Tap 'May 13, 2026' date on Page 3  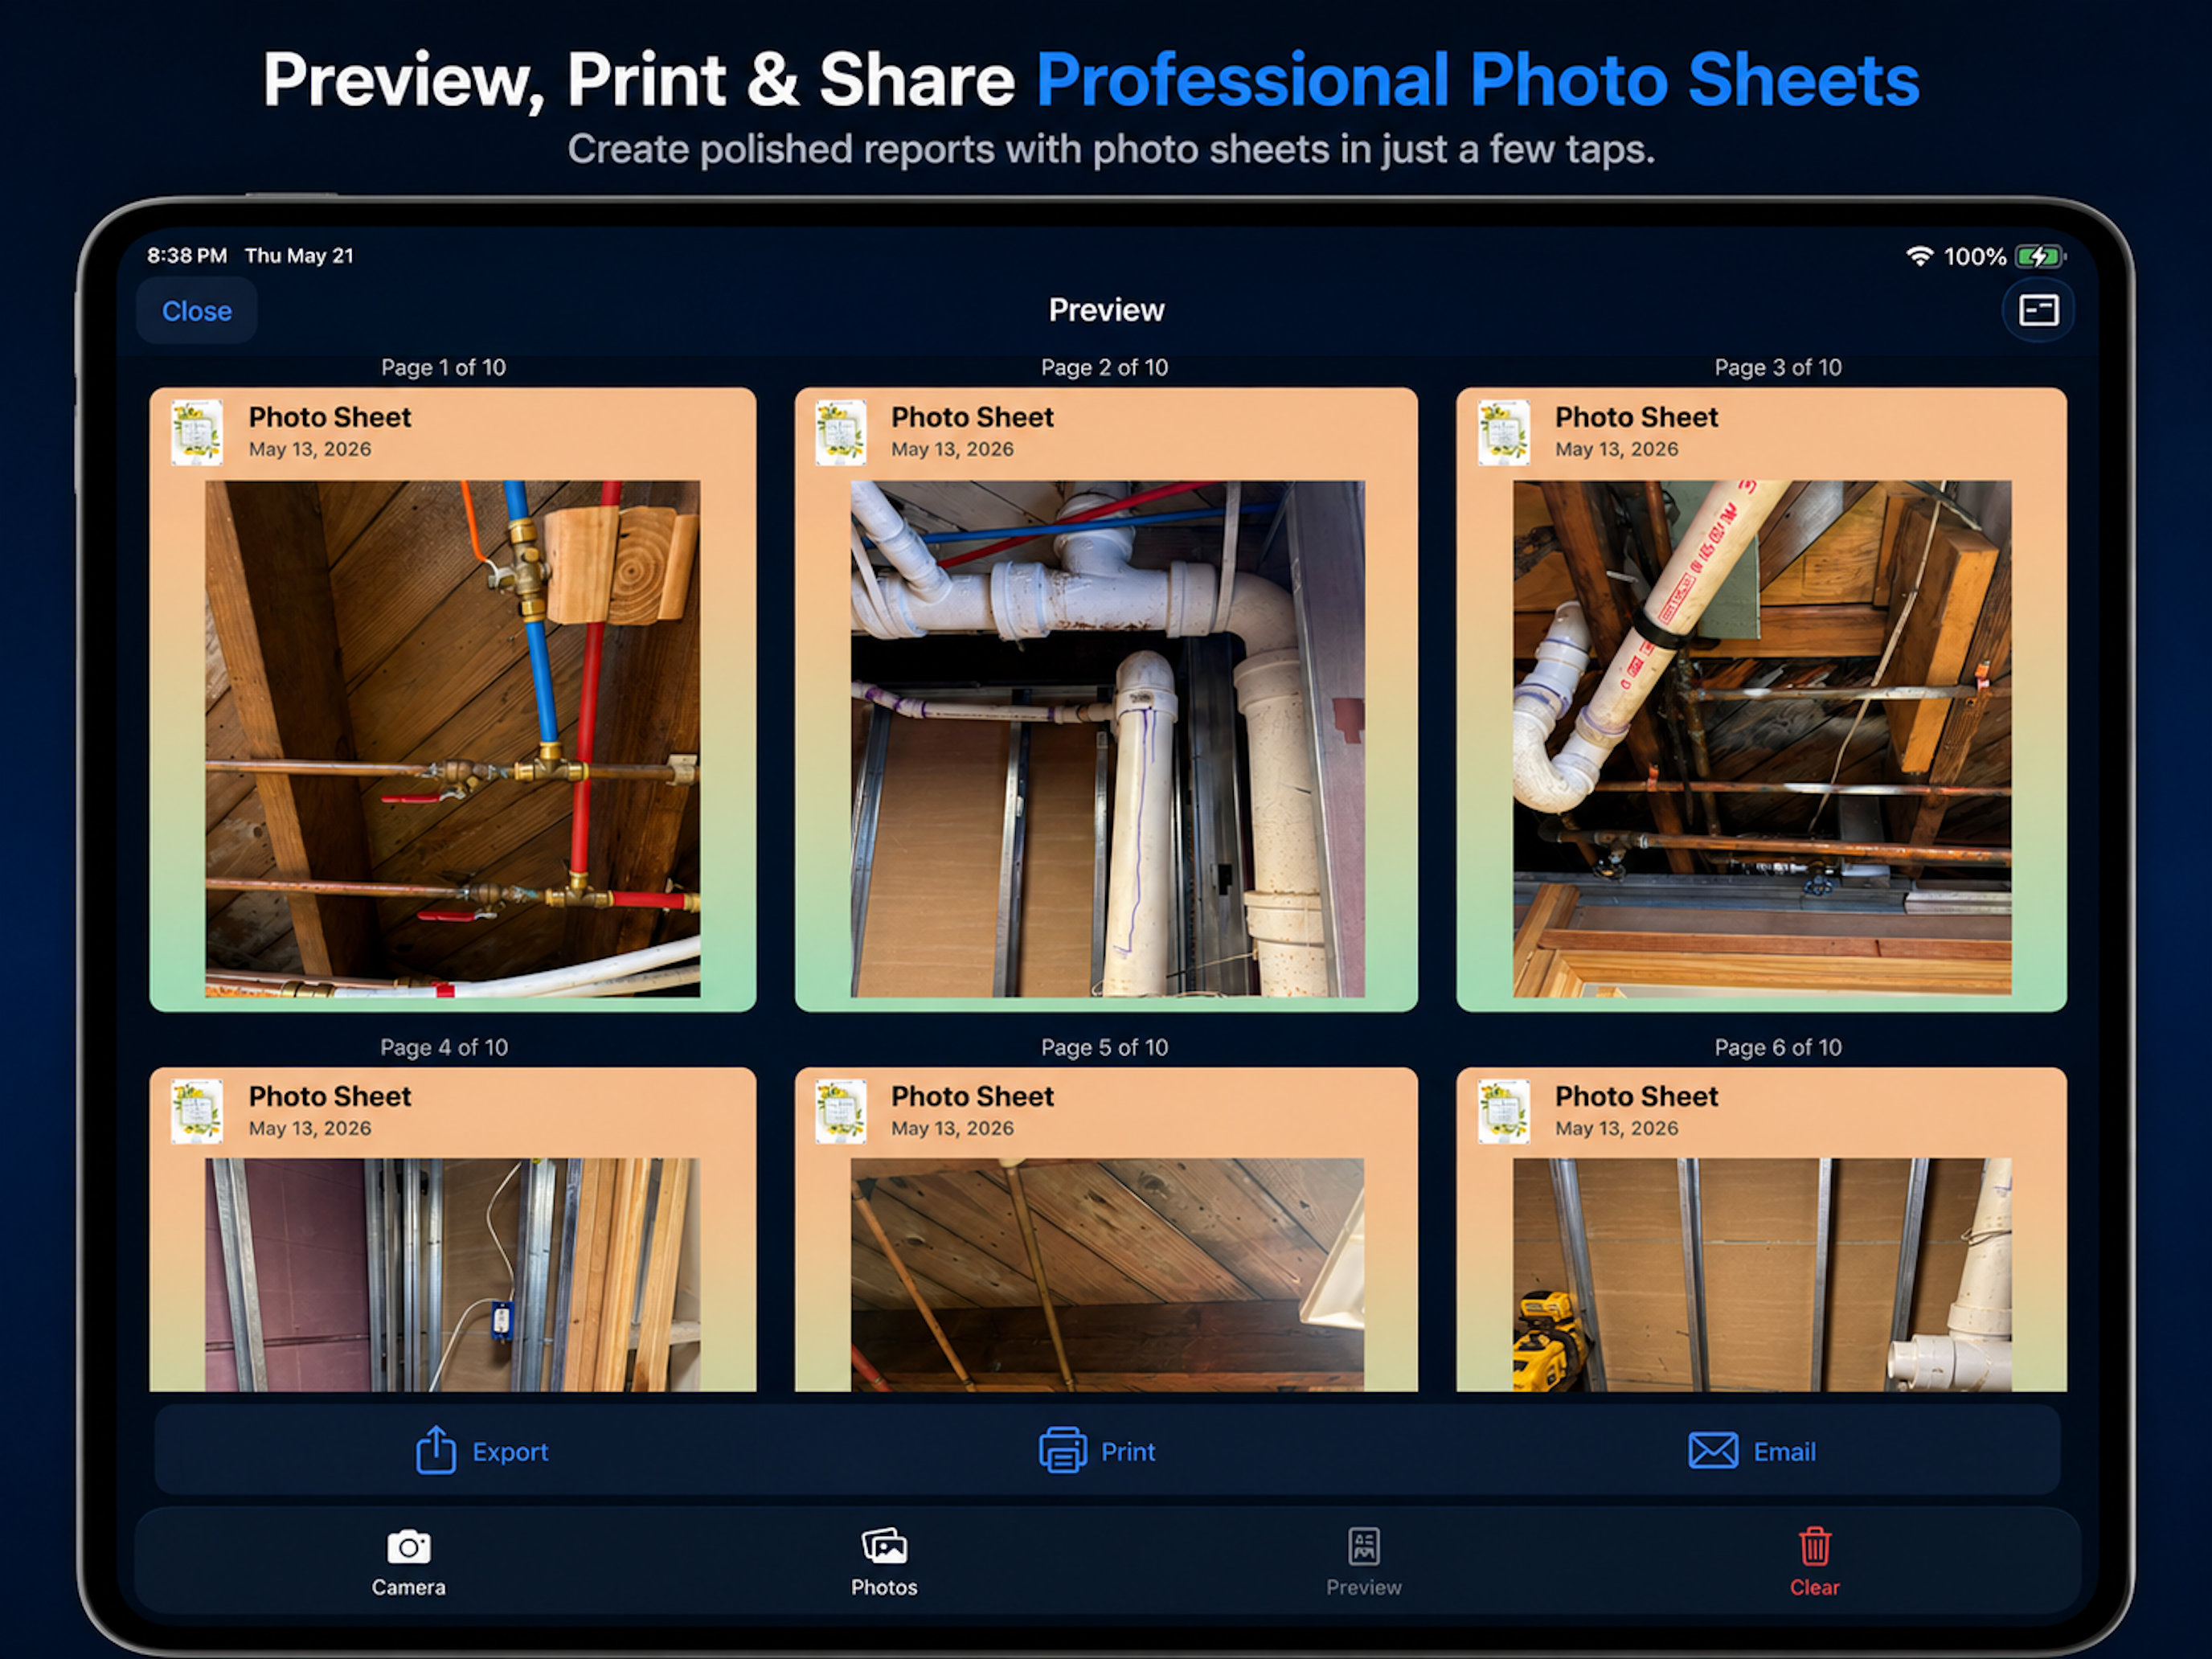(x=1616, y=449)
